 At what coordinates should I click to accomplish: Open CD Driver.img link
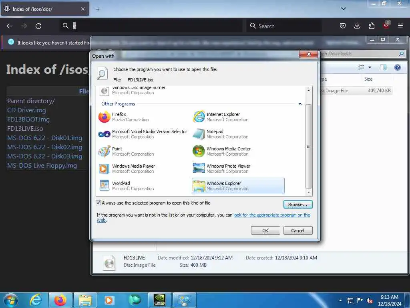tap(26, 110)
